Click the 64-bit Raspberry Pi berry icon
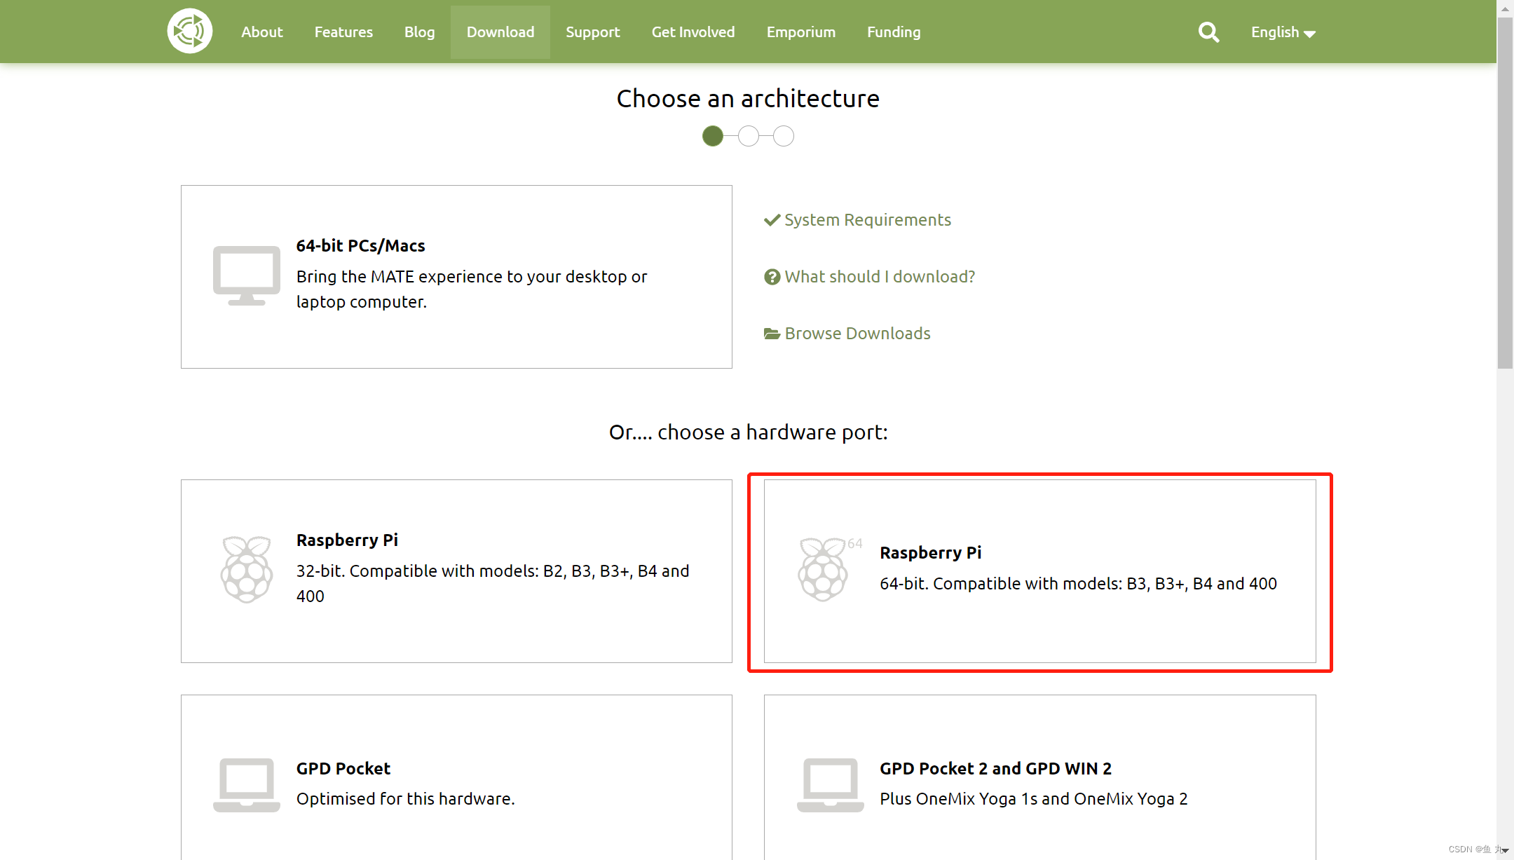This screenshot has height=860, width=1514. 824,569
